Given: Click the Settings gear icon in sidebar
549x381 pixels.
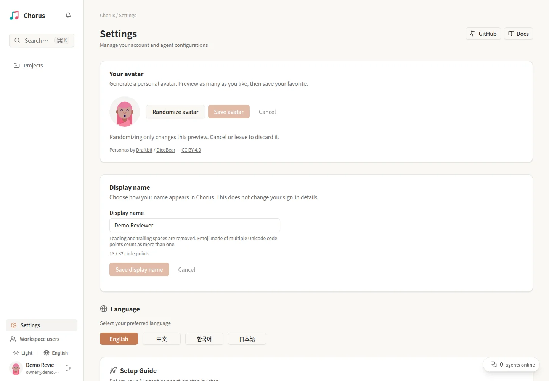Looking at the screenshot, I should [x=14, y=325].
